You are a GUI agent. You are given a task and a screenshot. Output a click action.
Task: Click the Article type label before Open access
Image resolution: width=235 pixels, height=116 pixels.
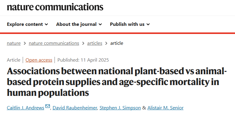(14, 60)
